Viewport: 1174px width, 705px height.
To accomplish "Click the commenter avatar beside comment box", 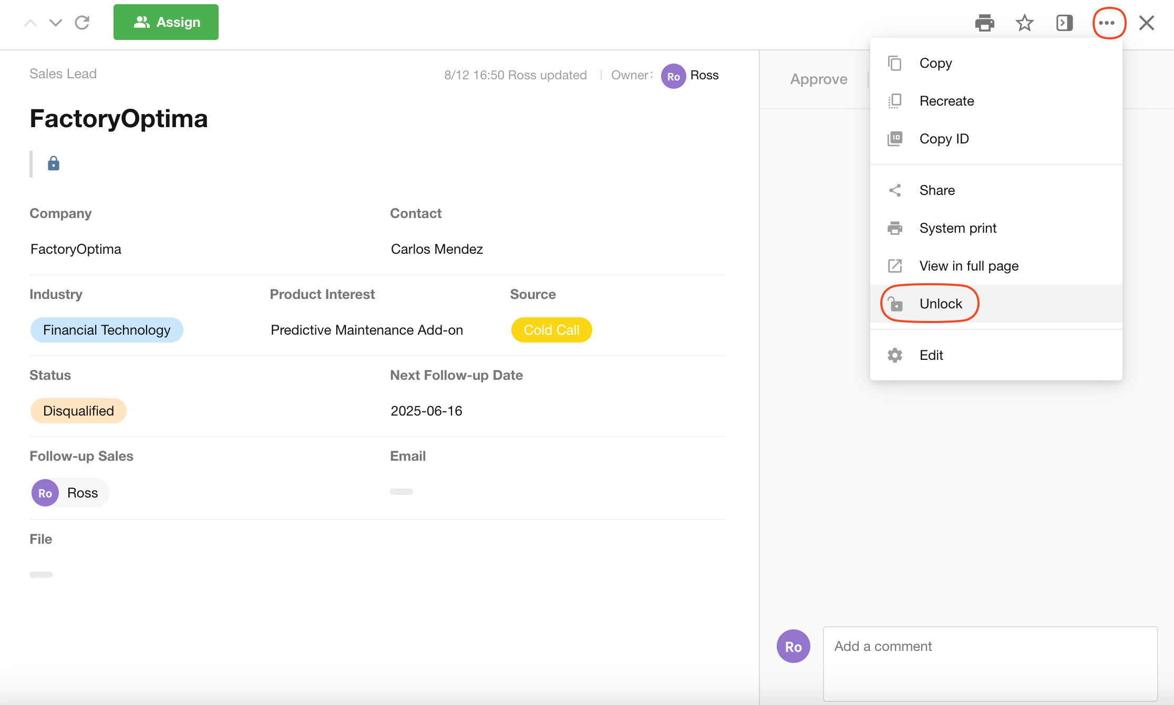I will (793, 646).
